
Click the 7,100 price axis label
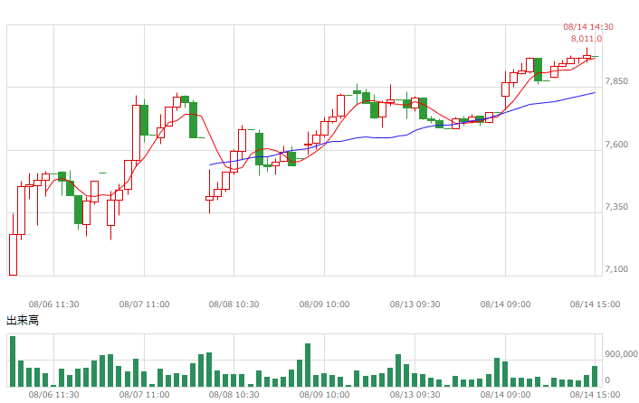[x=616, y=269]
